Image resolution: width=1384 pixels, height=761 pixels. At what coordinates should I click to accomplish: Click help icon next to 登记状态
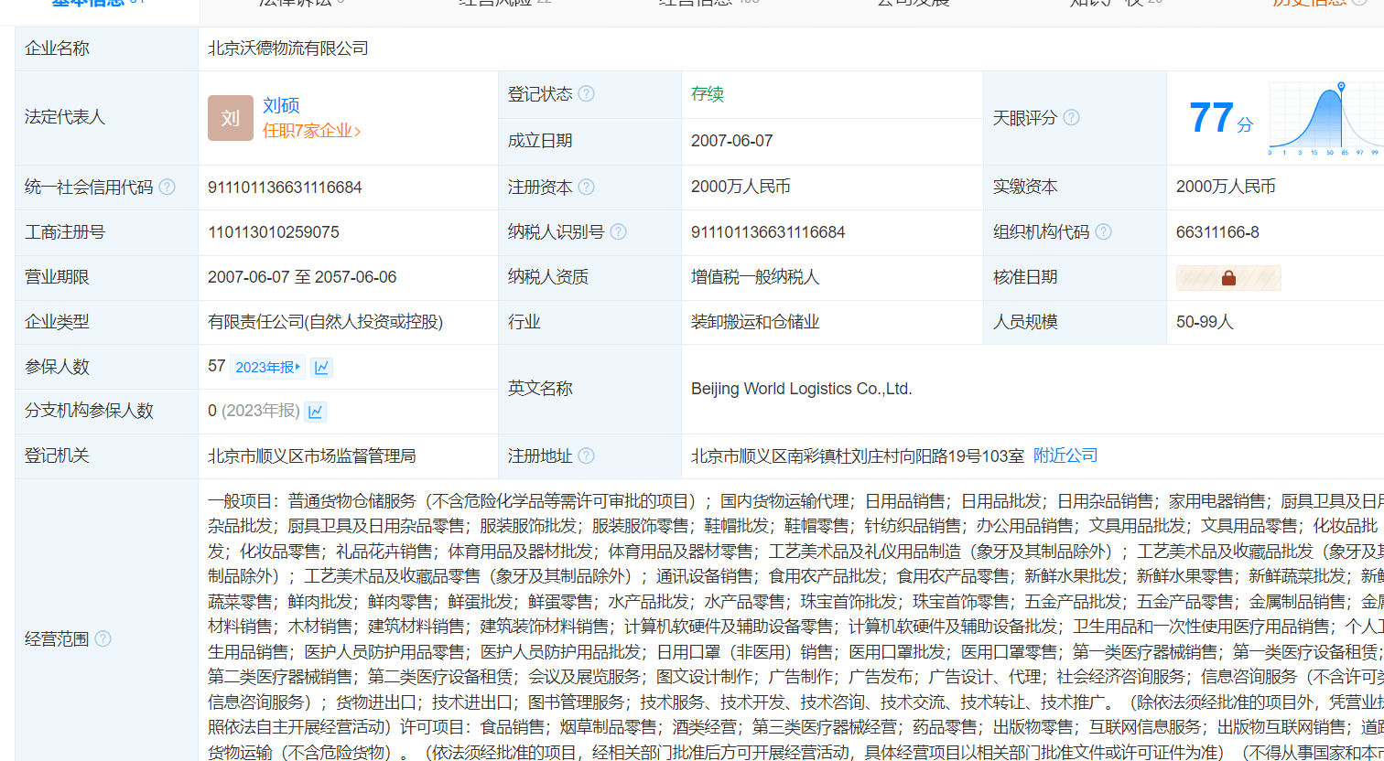[587, 94]
